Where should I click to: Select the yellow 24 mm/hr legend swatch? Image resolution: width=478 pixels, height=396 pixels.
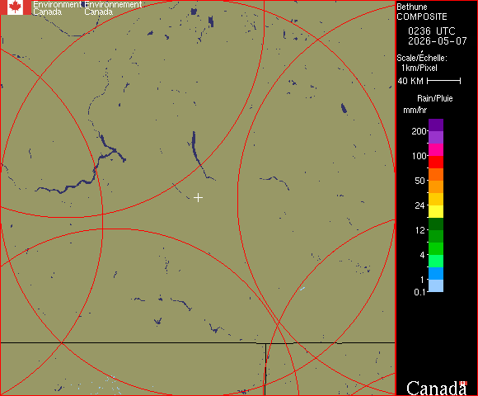coord(436,212)
